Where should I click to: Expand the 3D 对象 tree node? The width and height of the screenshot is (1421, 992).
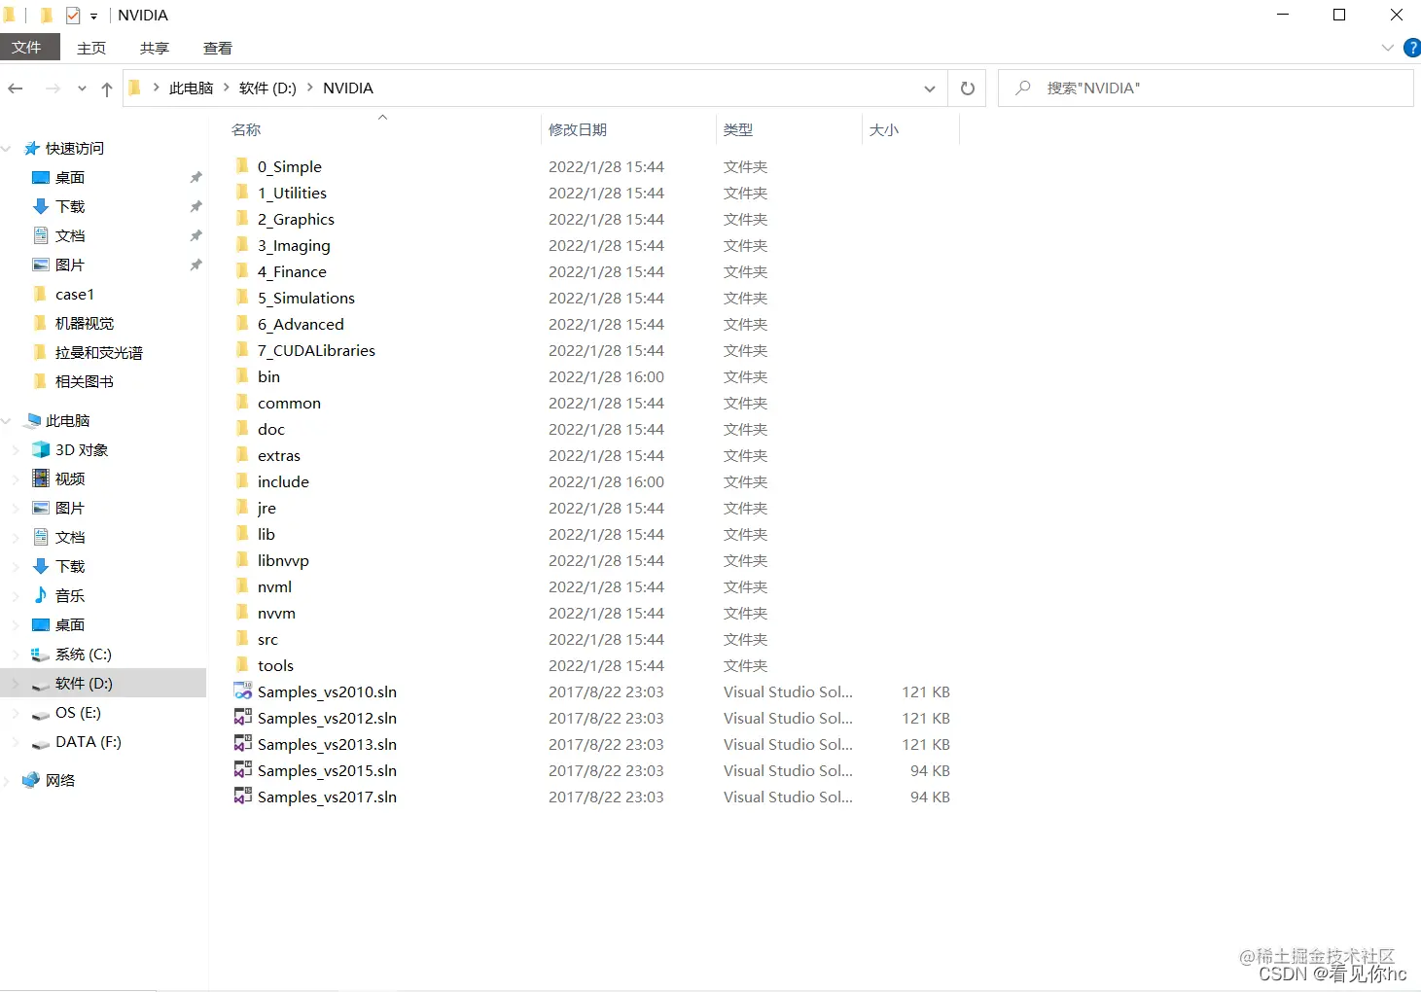(16, 450)
